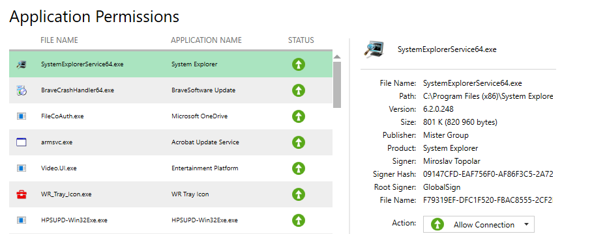The height and width of the screenshot is (234, 592).
Task: Click the BraveCrashHandler64.exe file icon
Action: (x=21, y=90)
